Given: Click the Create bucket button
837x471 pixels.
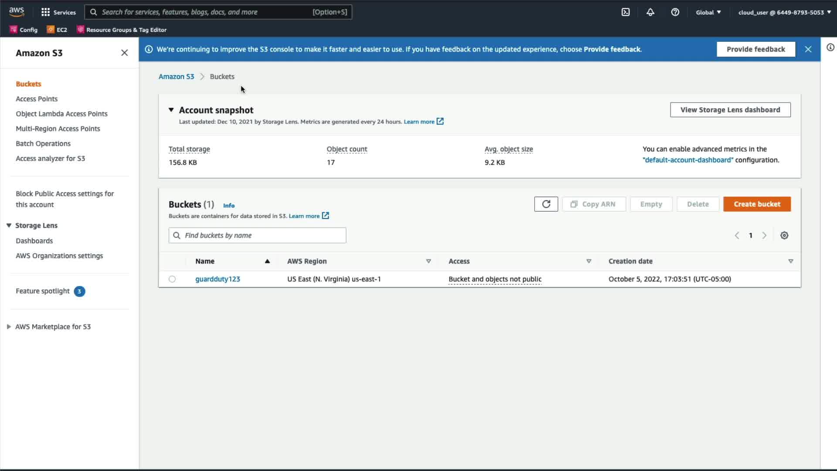Looking at the screenshot, I should click(x=756, y=204).
